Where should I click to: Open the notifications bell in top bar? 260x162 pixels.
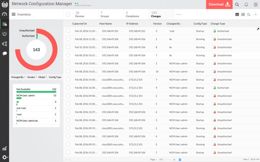pos(246,4)
